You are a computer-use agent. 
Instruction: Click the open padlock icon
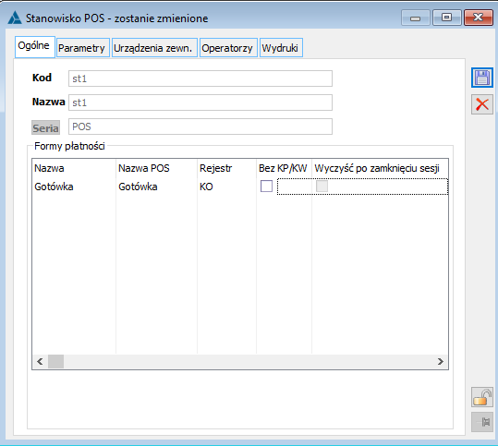click(x=481, y=397)
